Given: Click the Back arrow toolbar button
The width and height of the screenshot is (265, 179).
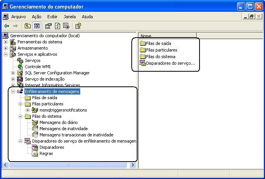Looking at the screenshot, I should coord(7,26).
